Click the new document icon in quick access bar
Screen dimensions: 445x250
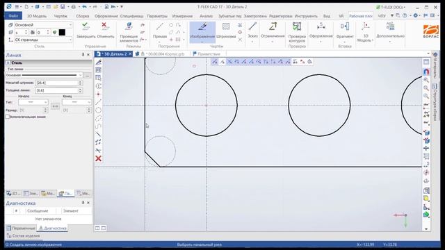point(26,6)
